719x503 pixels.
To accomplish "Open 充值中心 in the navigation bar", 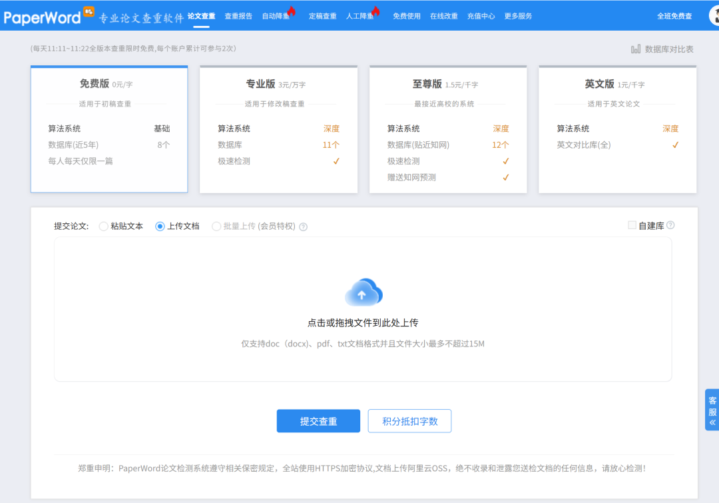I will [481, 16].
